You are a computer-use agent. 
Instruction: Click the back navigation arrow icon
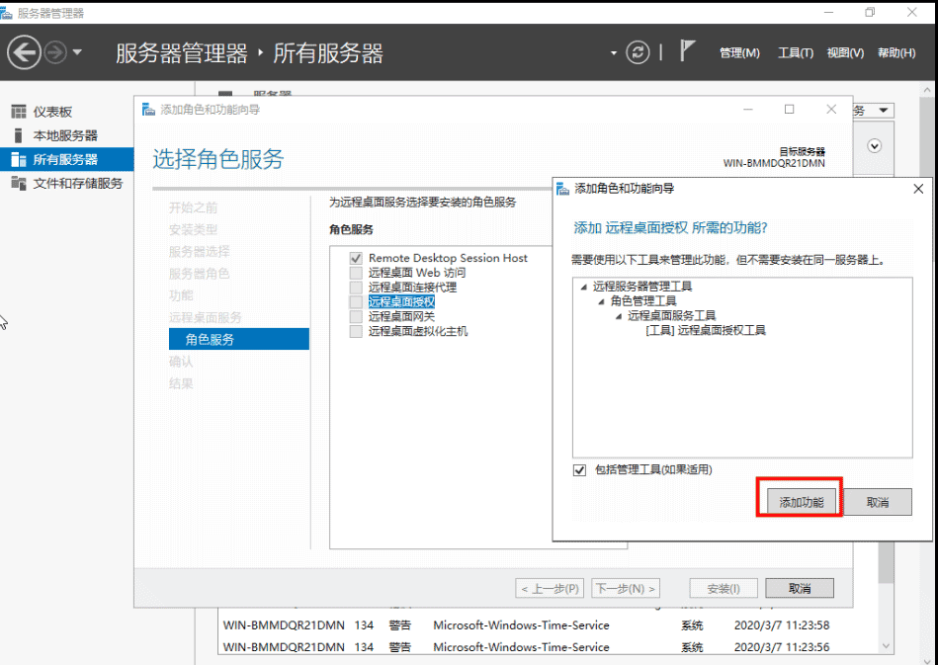coord(24,52)
